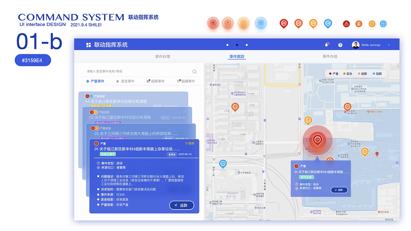Viewport: 411px width, 231px height.
Task: Select the dark middle header carousel dot
Action: [237, 45]
